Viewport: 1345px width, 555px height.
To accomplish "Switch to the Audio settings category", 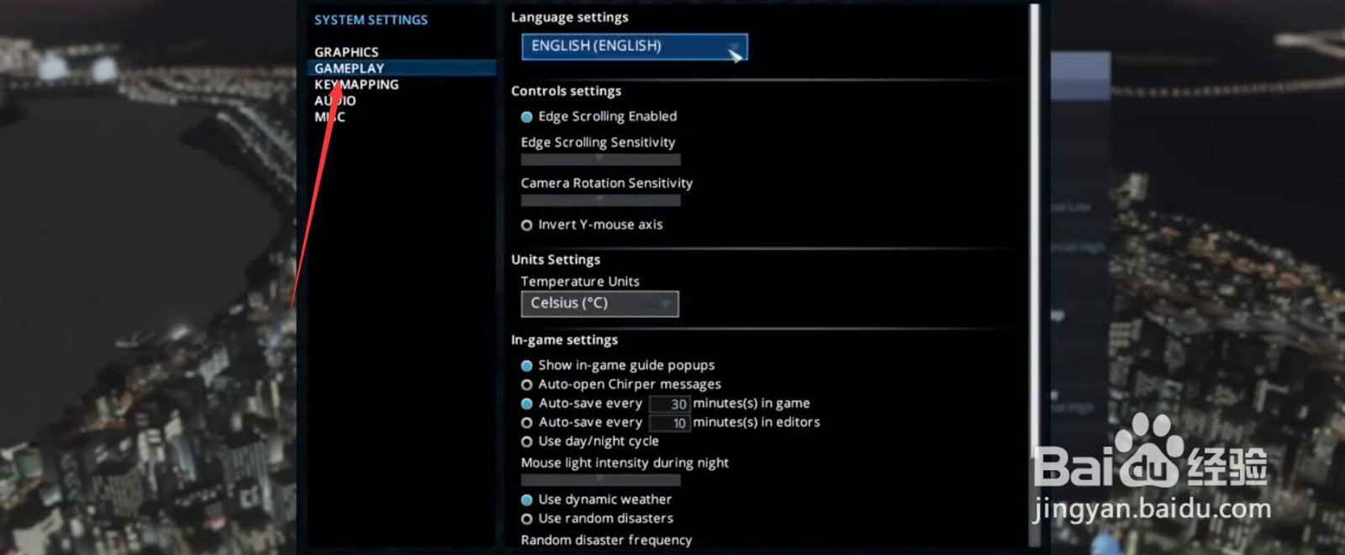I will click(335, 101).
